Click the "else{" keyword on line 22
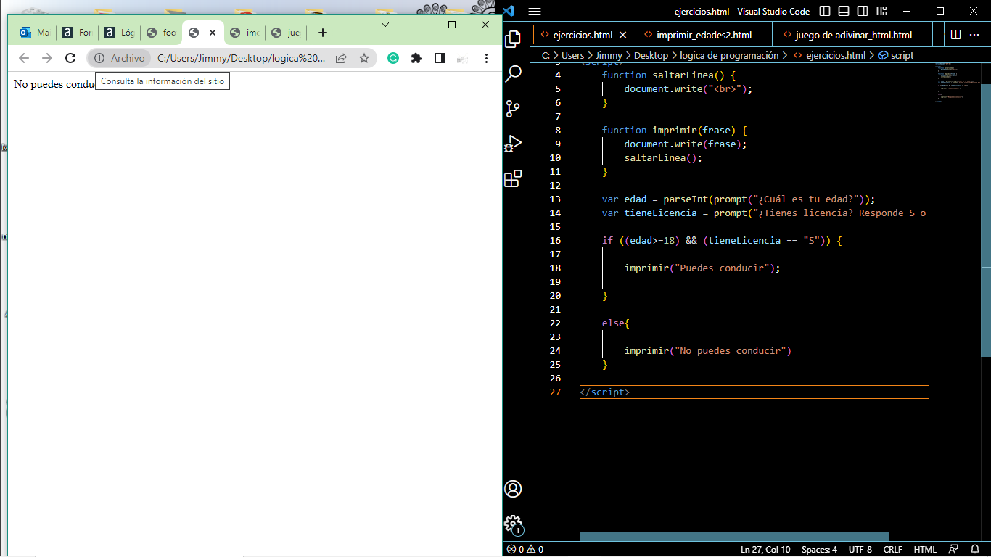 [x=615, y=323]
